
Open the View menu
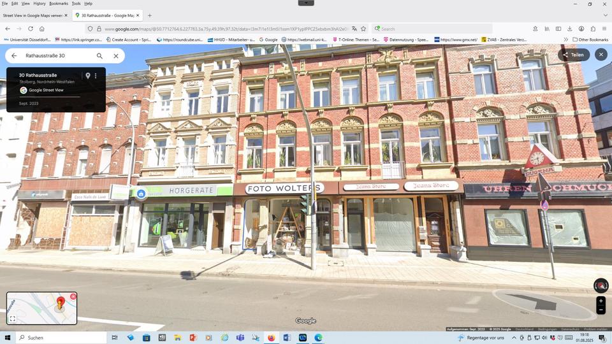click(25, 4)
